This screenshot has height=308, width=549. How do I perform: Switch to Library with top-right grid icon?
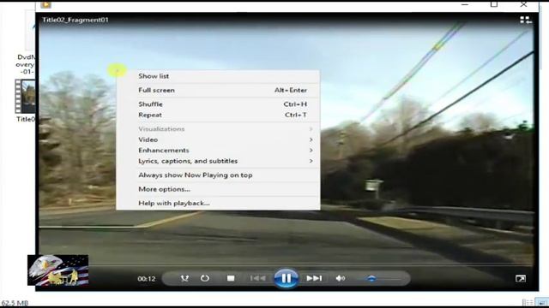point(526,21)
